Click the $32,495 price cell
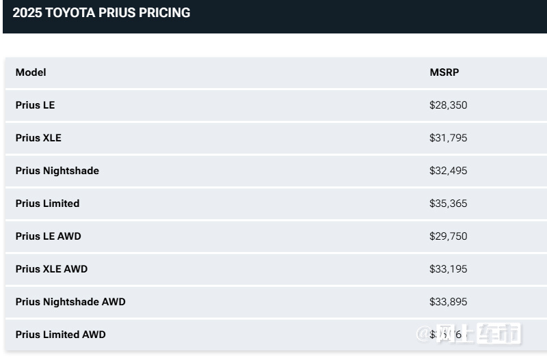The width and height of the screenshot is (547, 364). 449,171
